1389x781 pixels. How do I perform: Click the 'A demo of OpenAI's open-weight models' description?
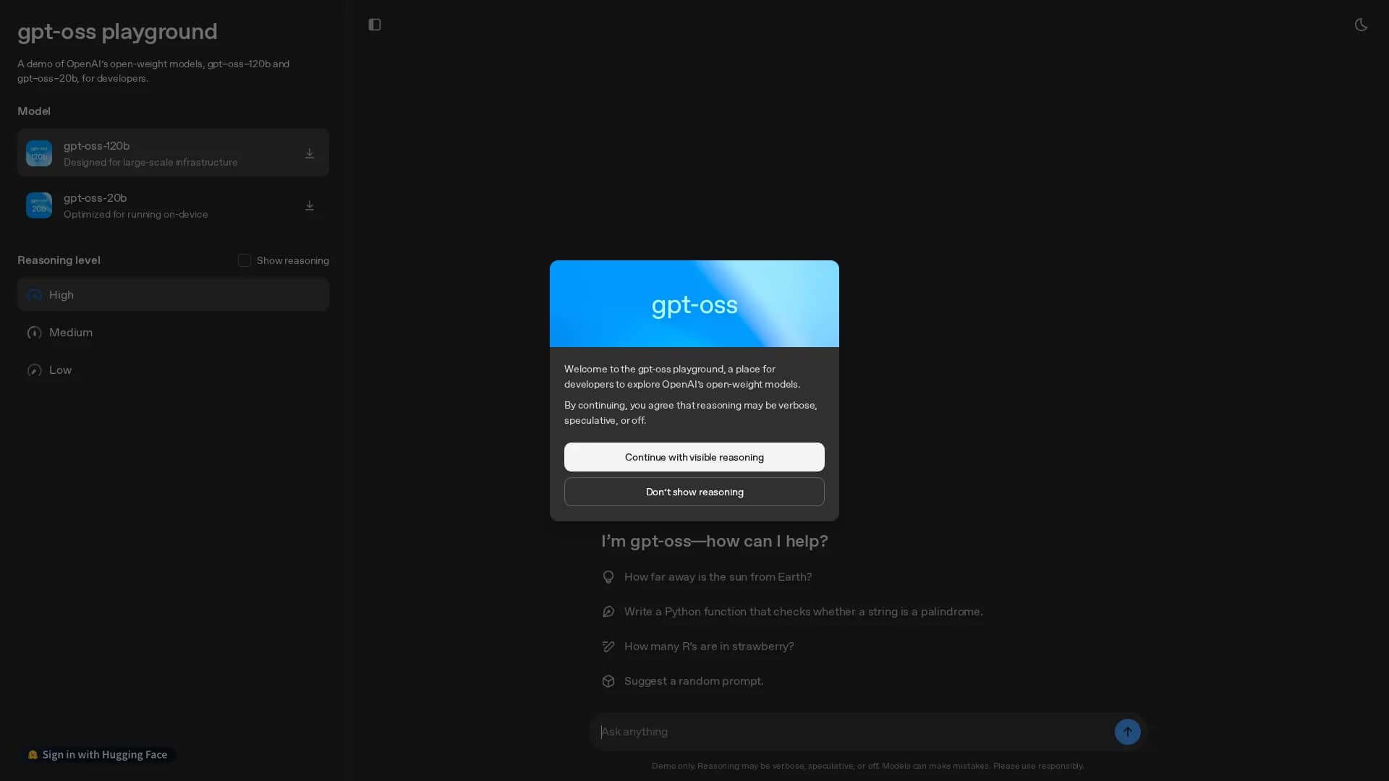(x=153, y=71)
